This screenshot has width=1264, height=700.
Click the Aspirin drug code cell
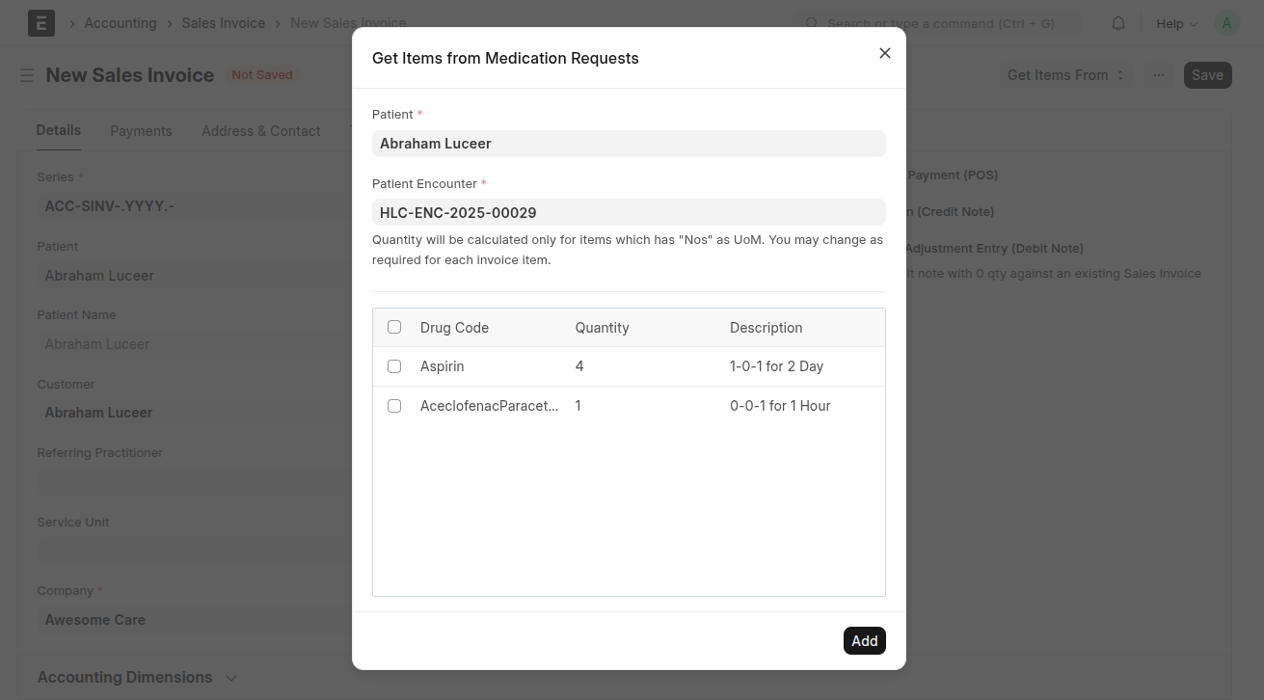point(443,366)
